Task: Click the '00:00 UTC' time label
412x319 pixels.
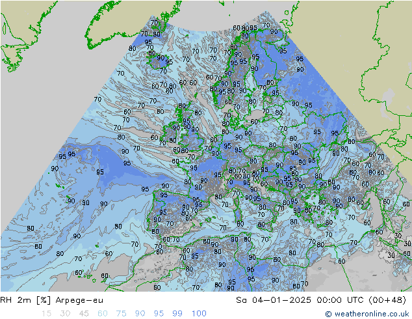Action: [341, 300]
